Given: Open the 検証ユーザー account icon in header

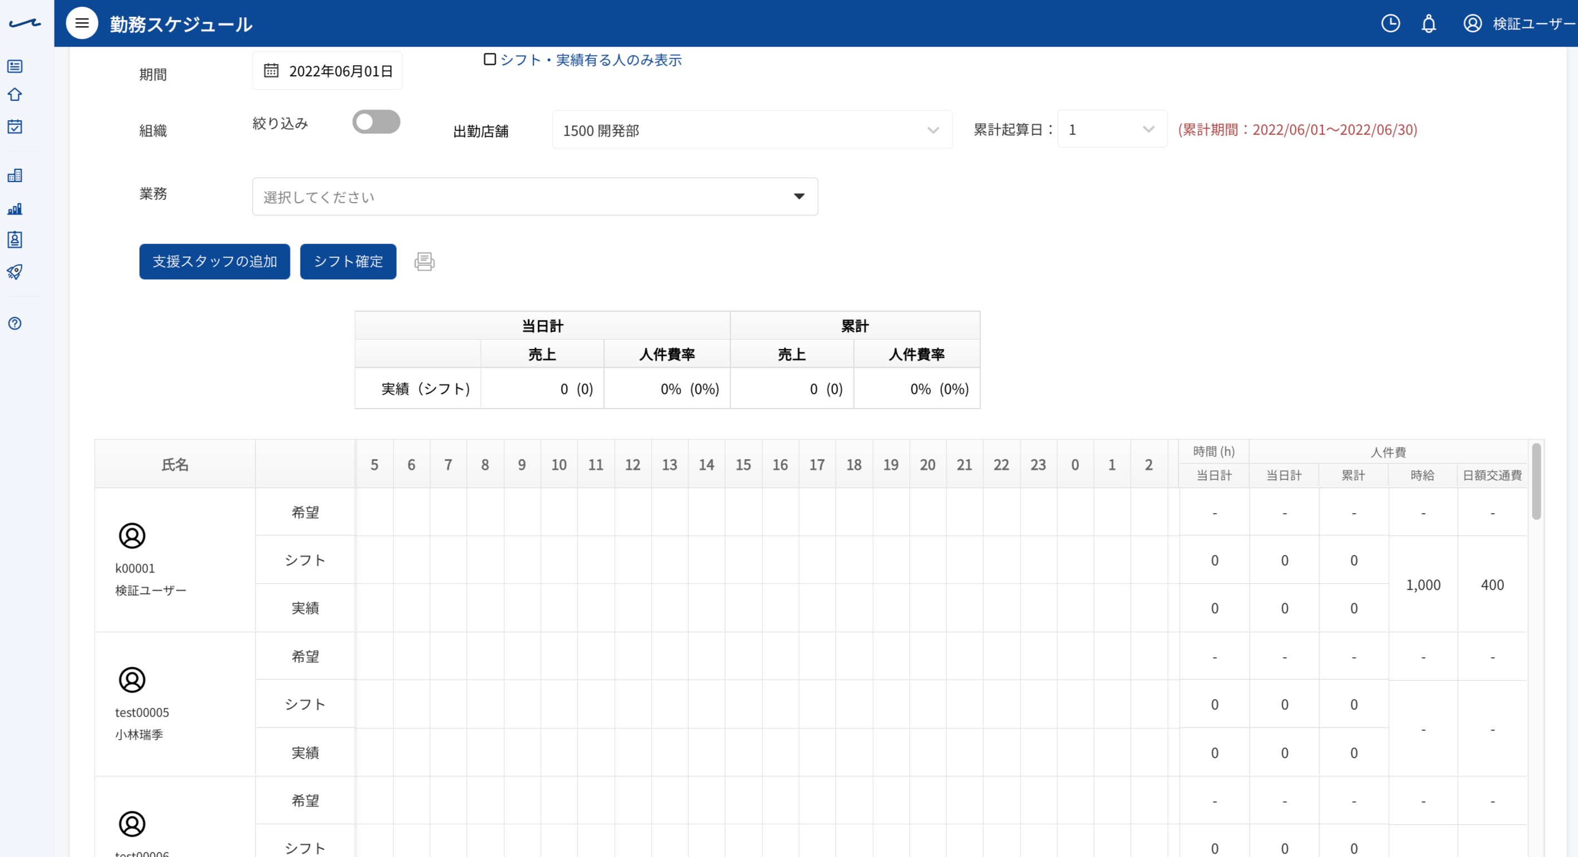Looking at the screenshot, I should [1472, 23].
